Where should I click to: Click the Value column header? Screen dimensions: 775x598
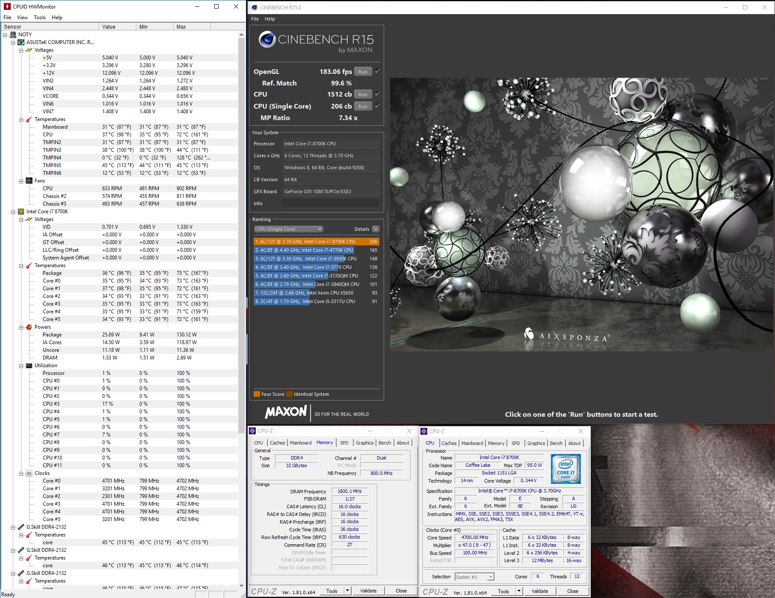point(117,27)
